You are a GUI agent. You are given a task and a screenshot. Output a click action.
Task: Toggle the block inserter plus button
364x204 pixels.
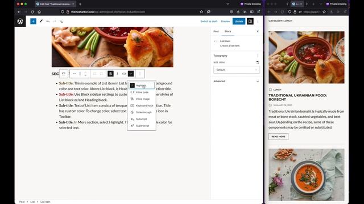[33, 22]
